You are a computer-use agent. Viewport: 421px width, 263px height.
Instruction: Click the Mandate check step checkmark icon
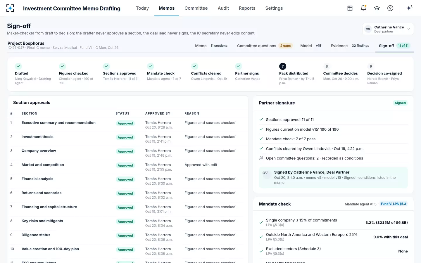click(x=151, y=66)
